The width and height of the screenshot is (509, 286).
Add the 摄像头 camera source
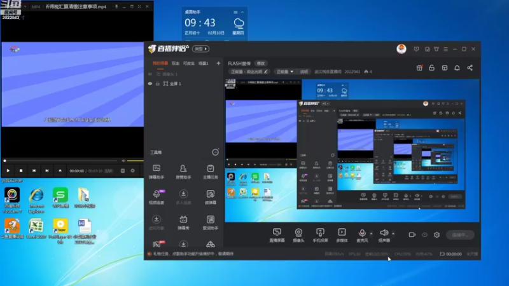click(x=298, y=235)
